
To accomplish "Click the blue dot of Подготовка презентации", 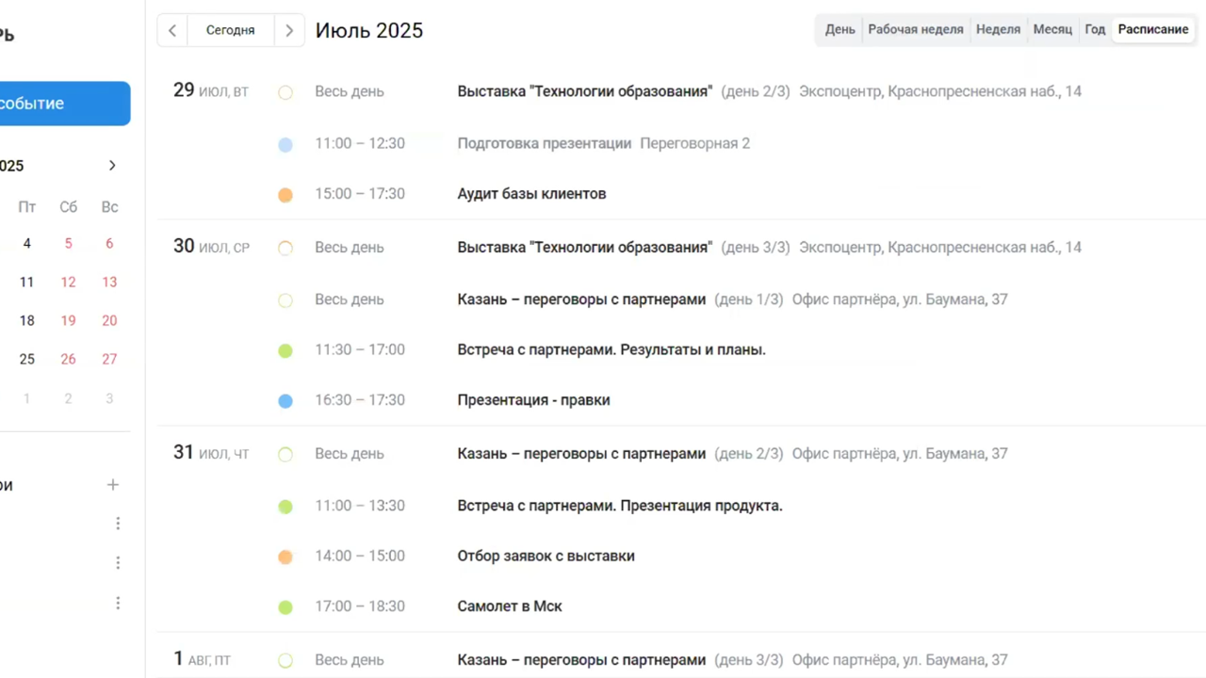I will (285, 143).
